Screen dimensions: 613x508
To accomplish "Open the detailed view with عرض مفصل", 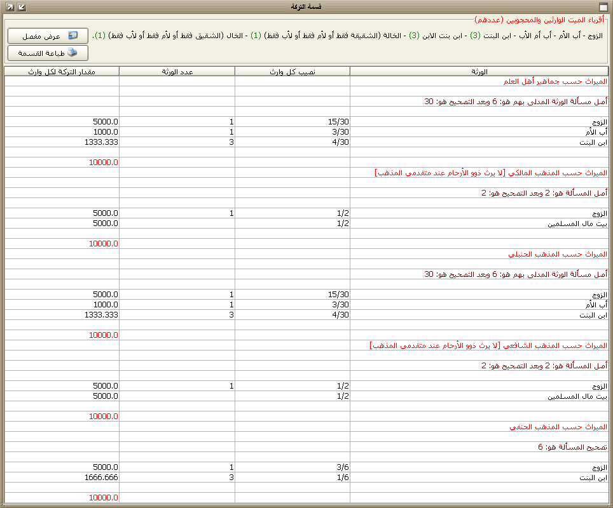I will 48,36.
